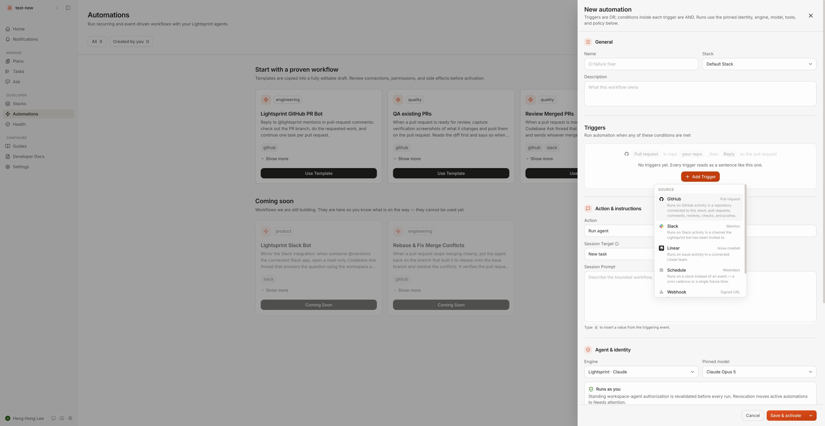Open the Lightsprint · Claude engine dropdown
The width and height of the screenshot is (825, 426).
click(641, 372)
